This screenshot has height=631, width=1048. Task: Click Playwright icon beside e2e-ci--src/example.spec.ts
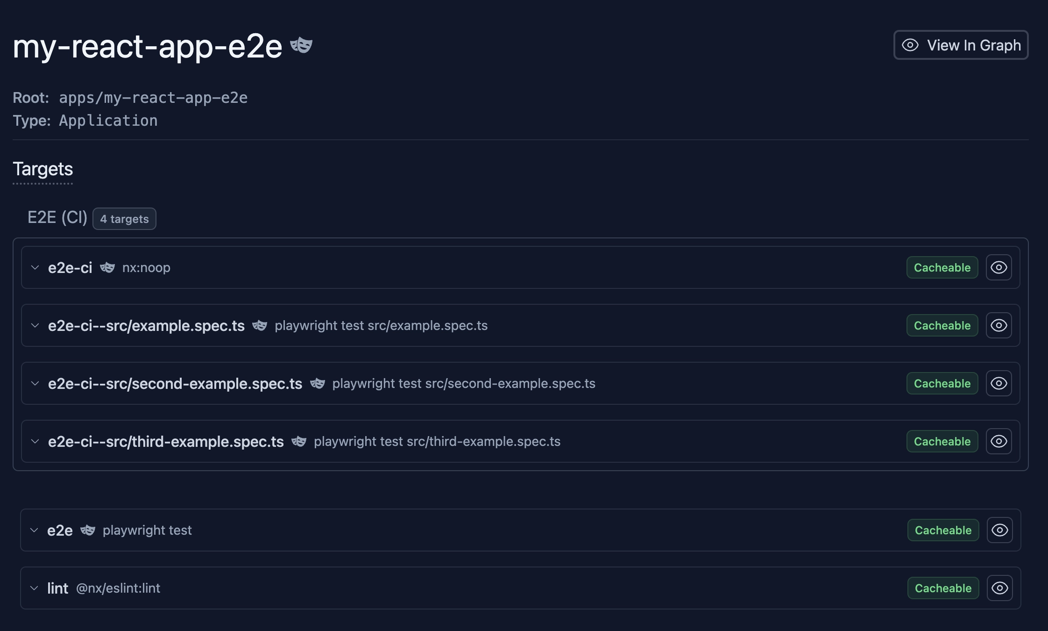[260, 325]
